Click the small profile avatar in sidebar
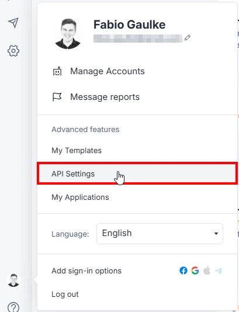This screenshot has width=239, height=312. click(13, 280)
